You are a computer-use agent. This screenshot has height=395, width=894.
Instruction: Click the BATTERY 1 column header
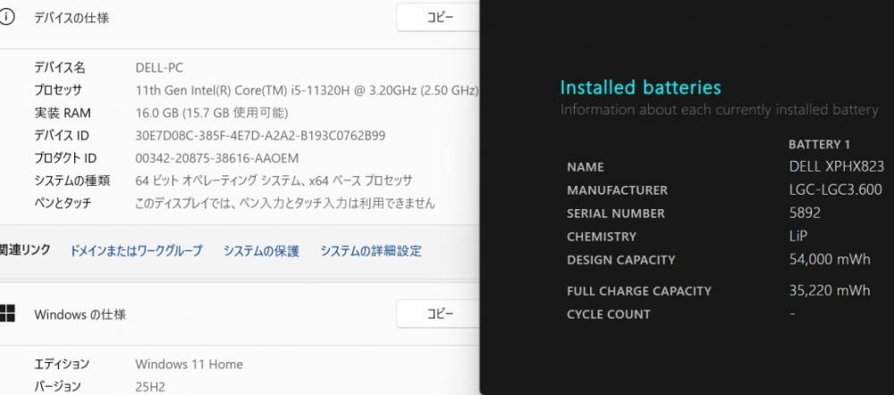(x=819, y=145)
